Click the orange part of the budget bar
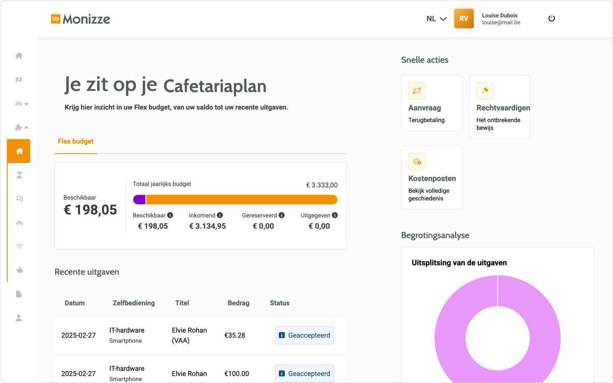The width and height of the screenshot is (613, 383). tap(241, 200)
